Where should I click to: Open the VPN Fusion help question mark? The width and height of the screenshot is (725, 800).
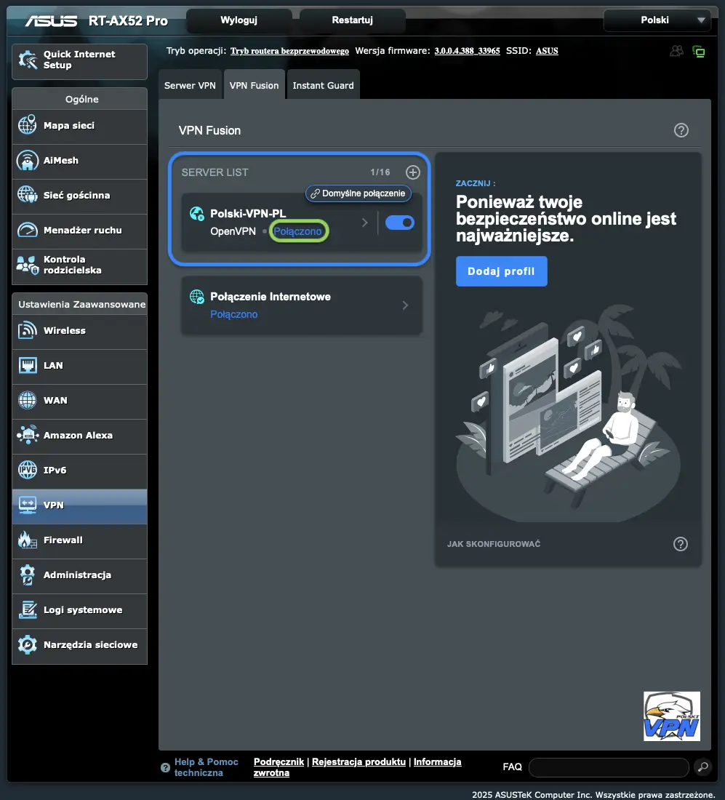[x=681, y=130]
